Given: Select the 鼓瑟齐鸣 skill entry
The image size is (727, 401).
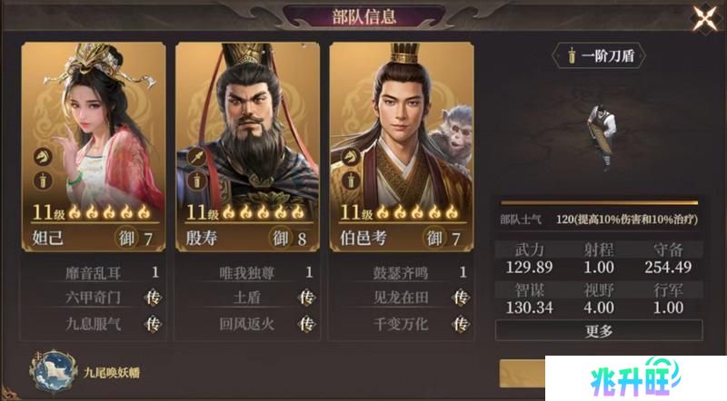Looking at the screenshot, I should pos(401,273).
